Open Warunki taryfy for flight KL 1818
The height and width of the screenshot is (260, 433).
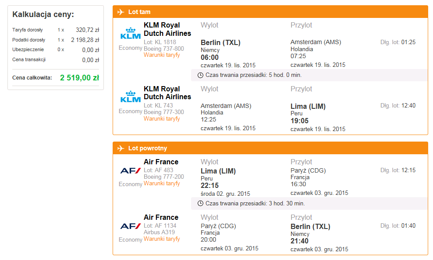click(x=162, y=55)
